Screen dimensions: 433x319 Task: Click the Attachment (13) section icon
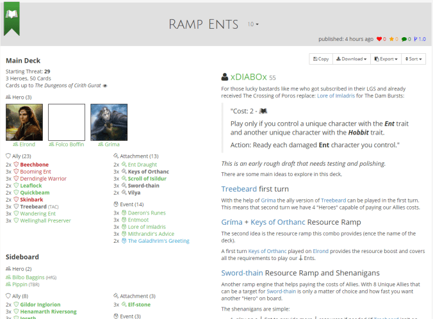click(x=116, y=156)
